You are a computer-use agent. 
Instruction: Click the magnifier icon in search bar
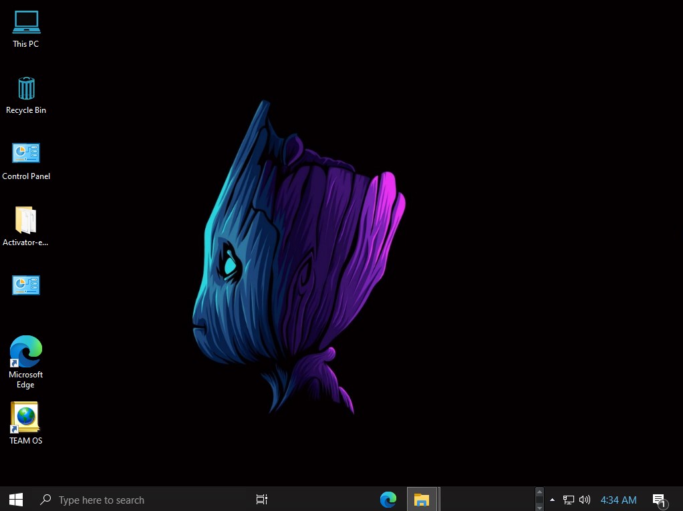click(x=46, y=500)
